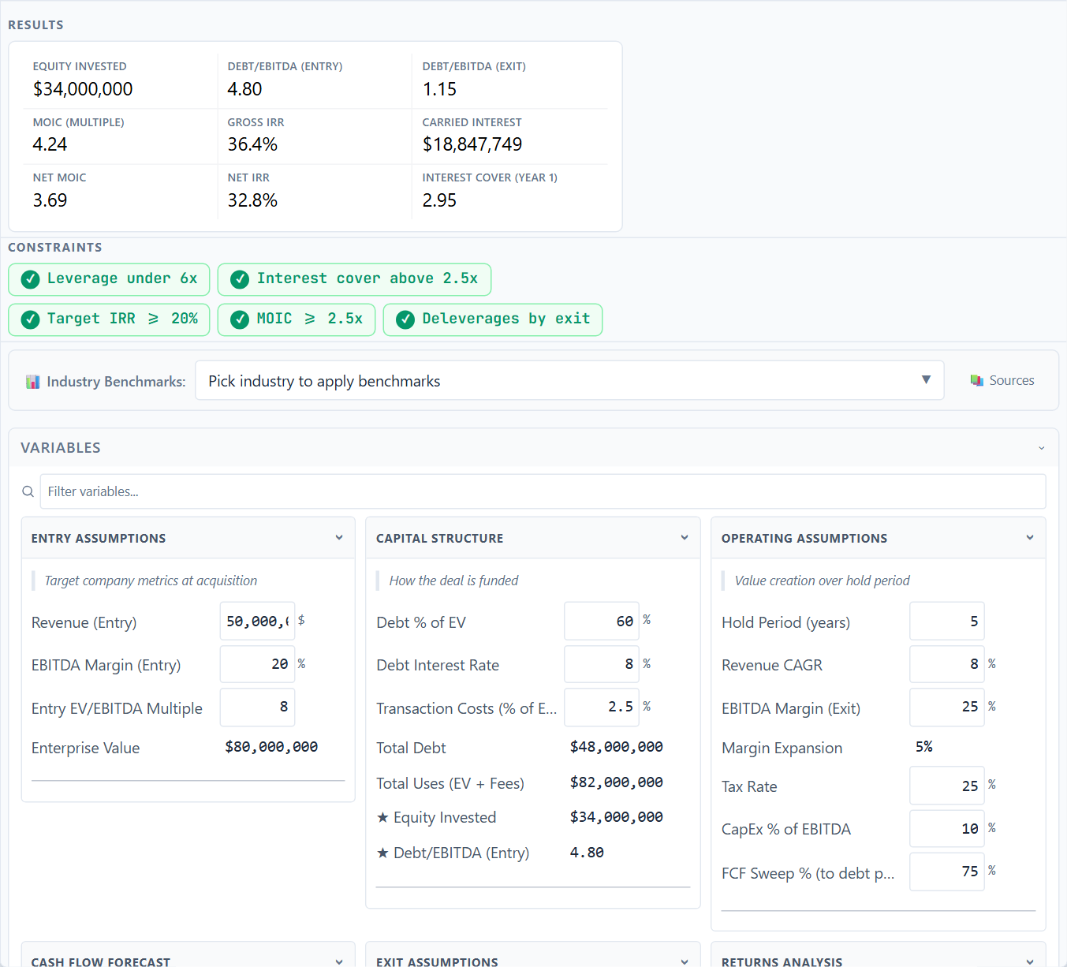Click the check icon on Target IRR ≥ 20%

31,319
